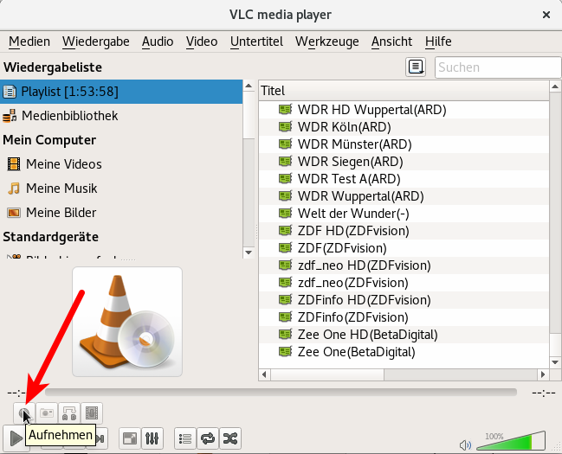The image size is (562, 454).
Task: Open the playlist view mode dropdown
Action: [416, 67]
